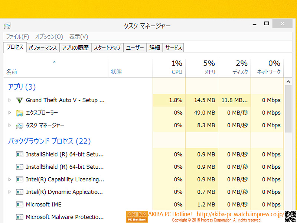Open the 表示(V) menu
297x223 pixels.
[x=79, y=36]
